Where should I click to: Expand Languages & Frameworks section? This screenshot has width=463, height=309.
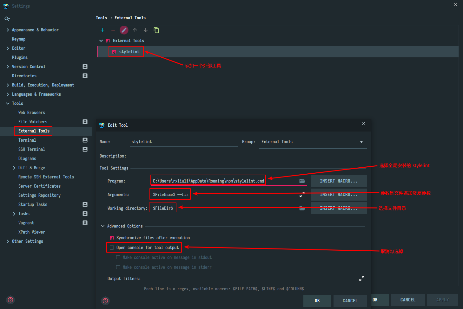click(x=8, y=94)
